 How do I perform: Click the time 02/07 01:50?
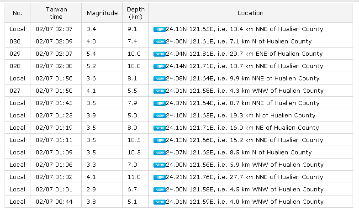pyautogui.click(x=54, y=91)
